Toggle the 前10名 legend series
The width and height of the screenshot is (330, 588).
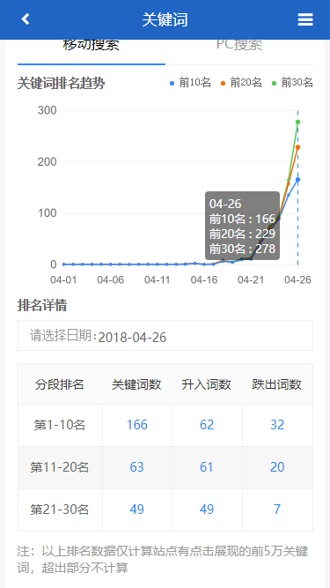pos(190,83)
